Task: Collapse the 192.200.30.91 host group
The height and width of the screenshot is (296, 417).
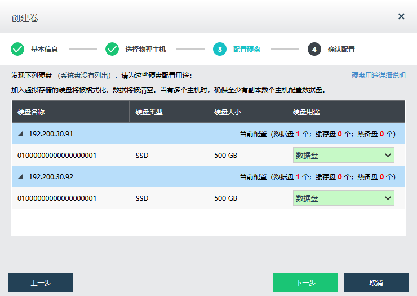Action: (21, 134)
